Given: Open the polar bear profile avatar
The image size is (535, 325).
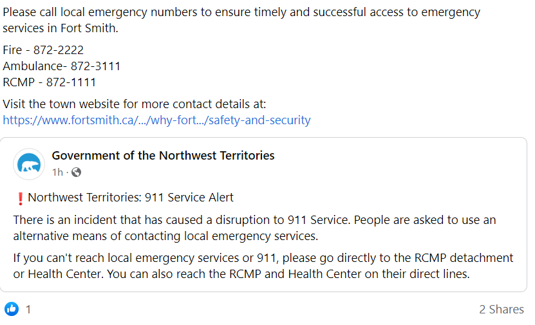Looking at the screenshot, I should tap(29, 165).
